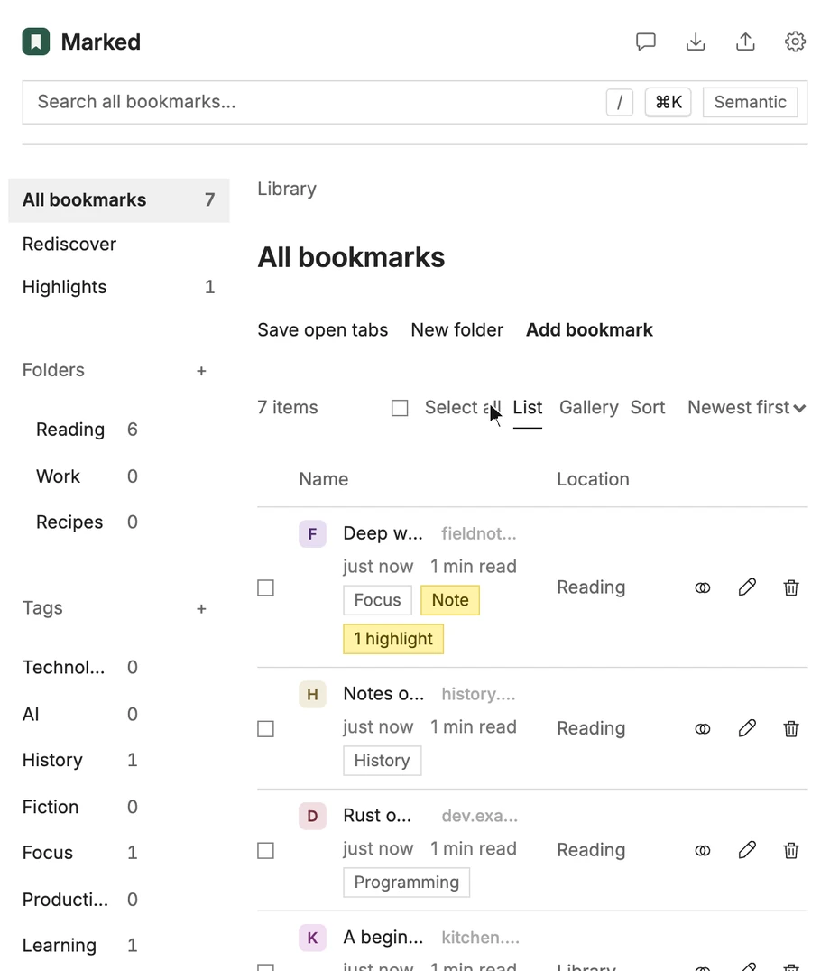Switch to Gallery view
This screenshot has width=830, height=971.
click(x=588, y=408)
